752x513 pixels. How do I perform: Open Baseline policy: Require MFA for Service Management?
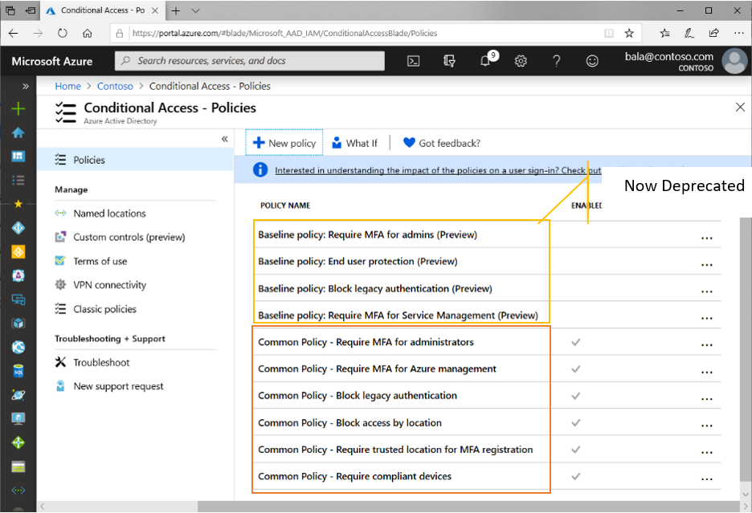pos(398,316)
